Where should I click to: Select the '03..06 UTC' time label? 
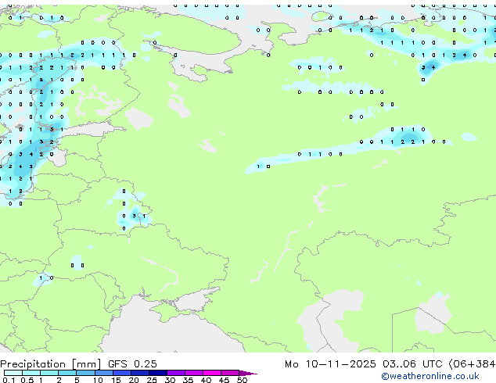point(412,363)
